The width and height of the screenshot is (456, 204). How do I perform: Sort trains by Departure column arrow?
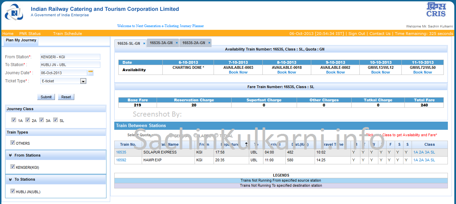coord(246,144)
